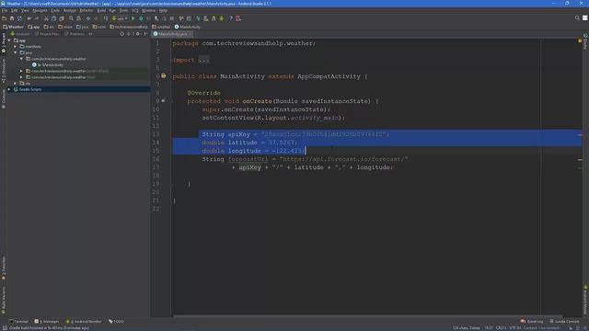Open the app run configuration dropdown
589x331 pixels.
tap(121, 18)
